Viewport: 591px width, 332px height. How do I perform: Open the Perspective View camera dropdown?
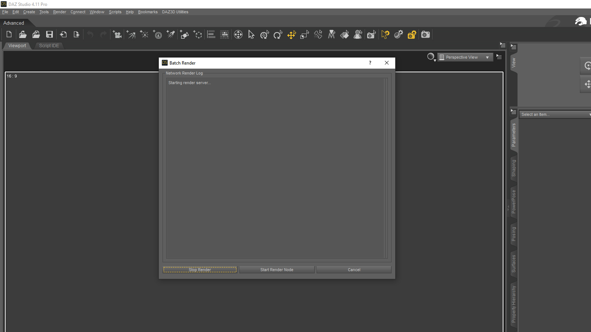pyautogui.click(x=465, y=57)
